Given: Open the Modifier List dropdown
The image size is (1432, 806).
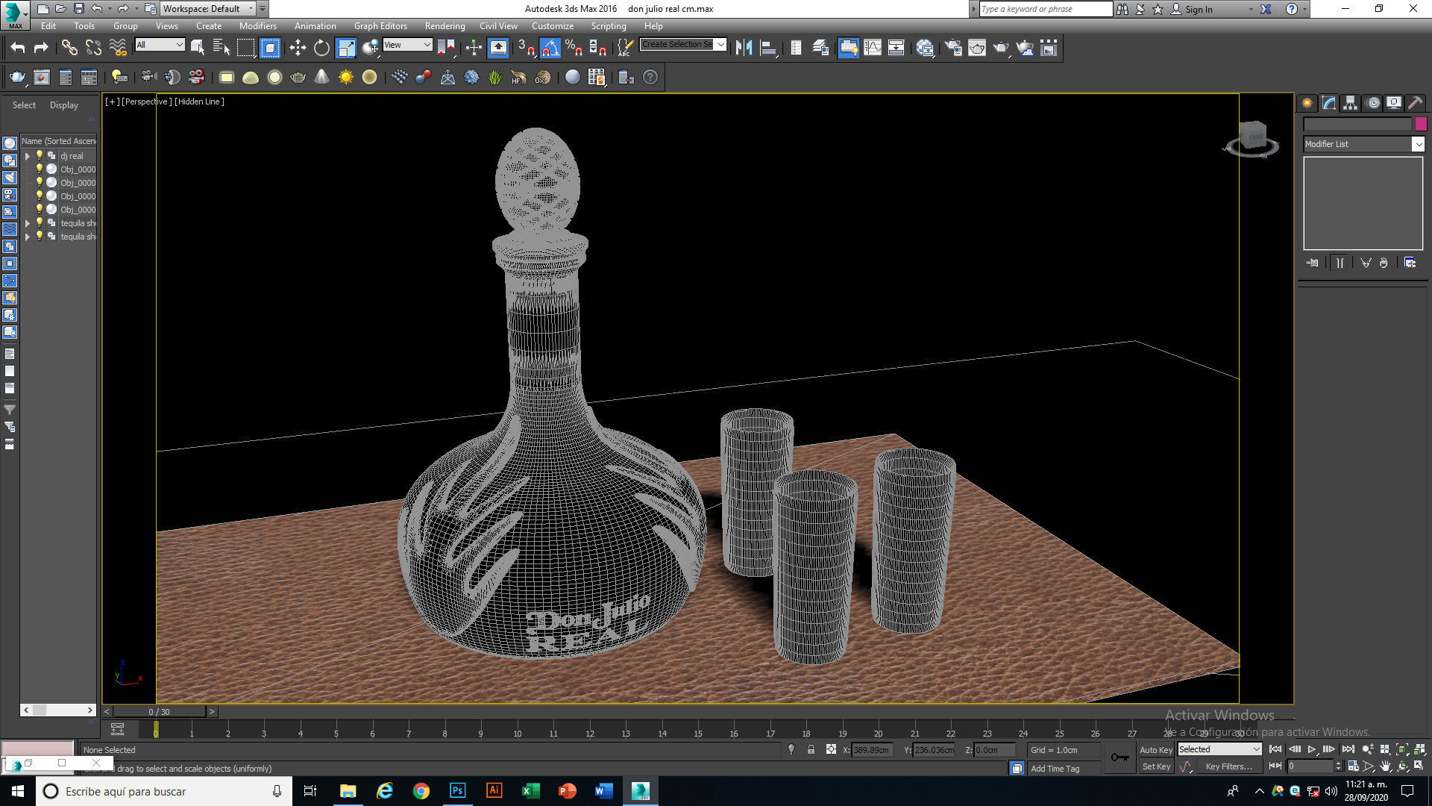Looking at the screenshot, I should pyautogui.click(x=1363, y=144).
